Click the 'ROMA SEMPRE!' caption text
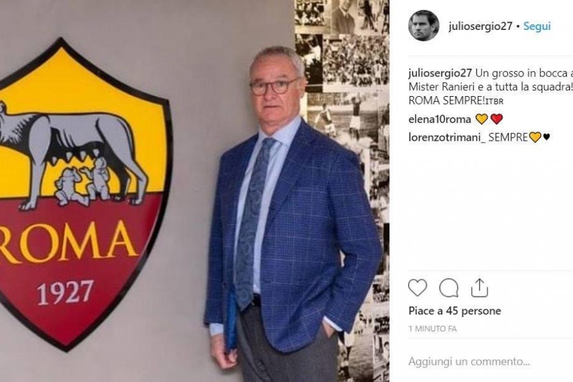Screen dimensions: 573x382 [x=446, y=101]
